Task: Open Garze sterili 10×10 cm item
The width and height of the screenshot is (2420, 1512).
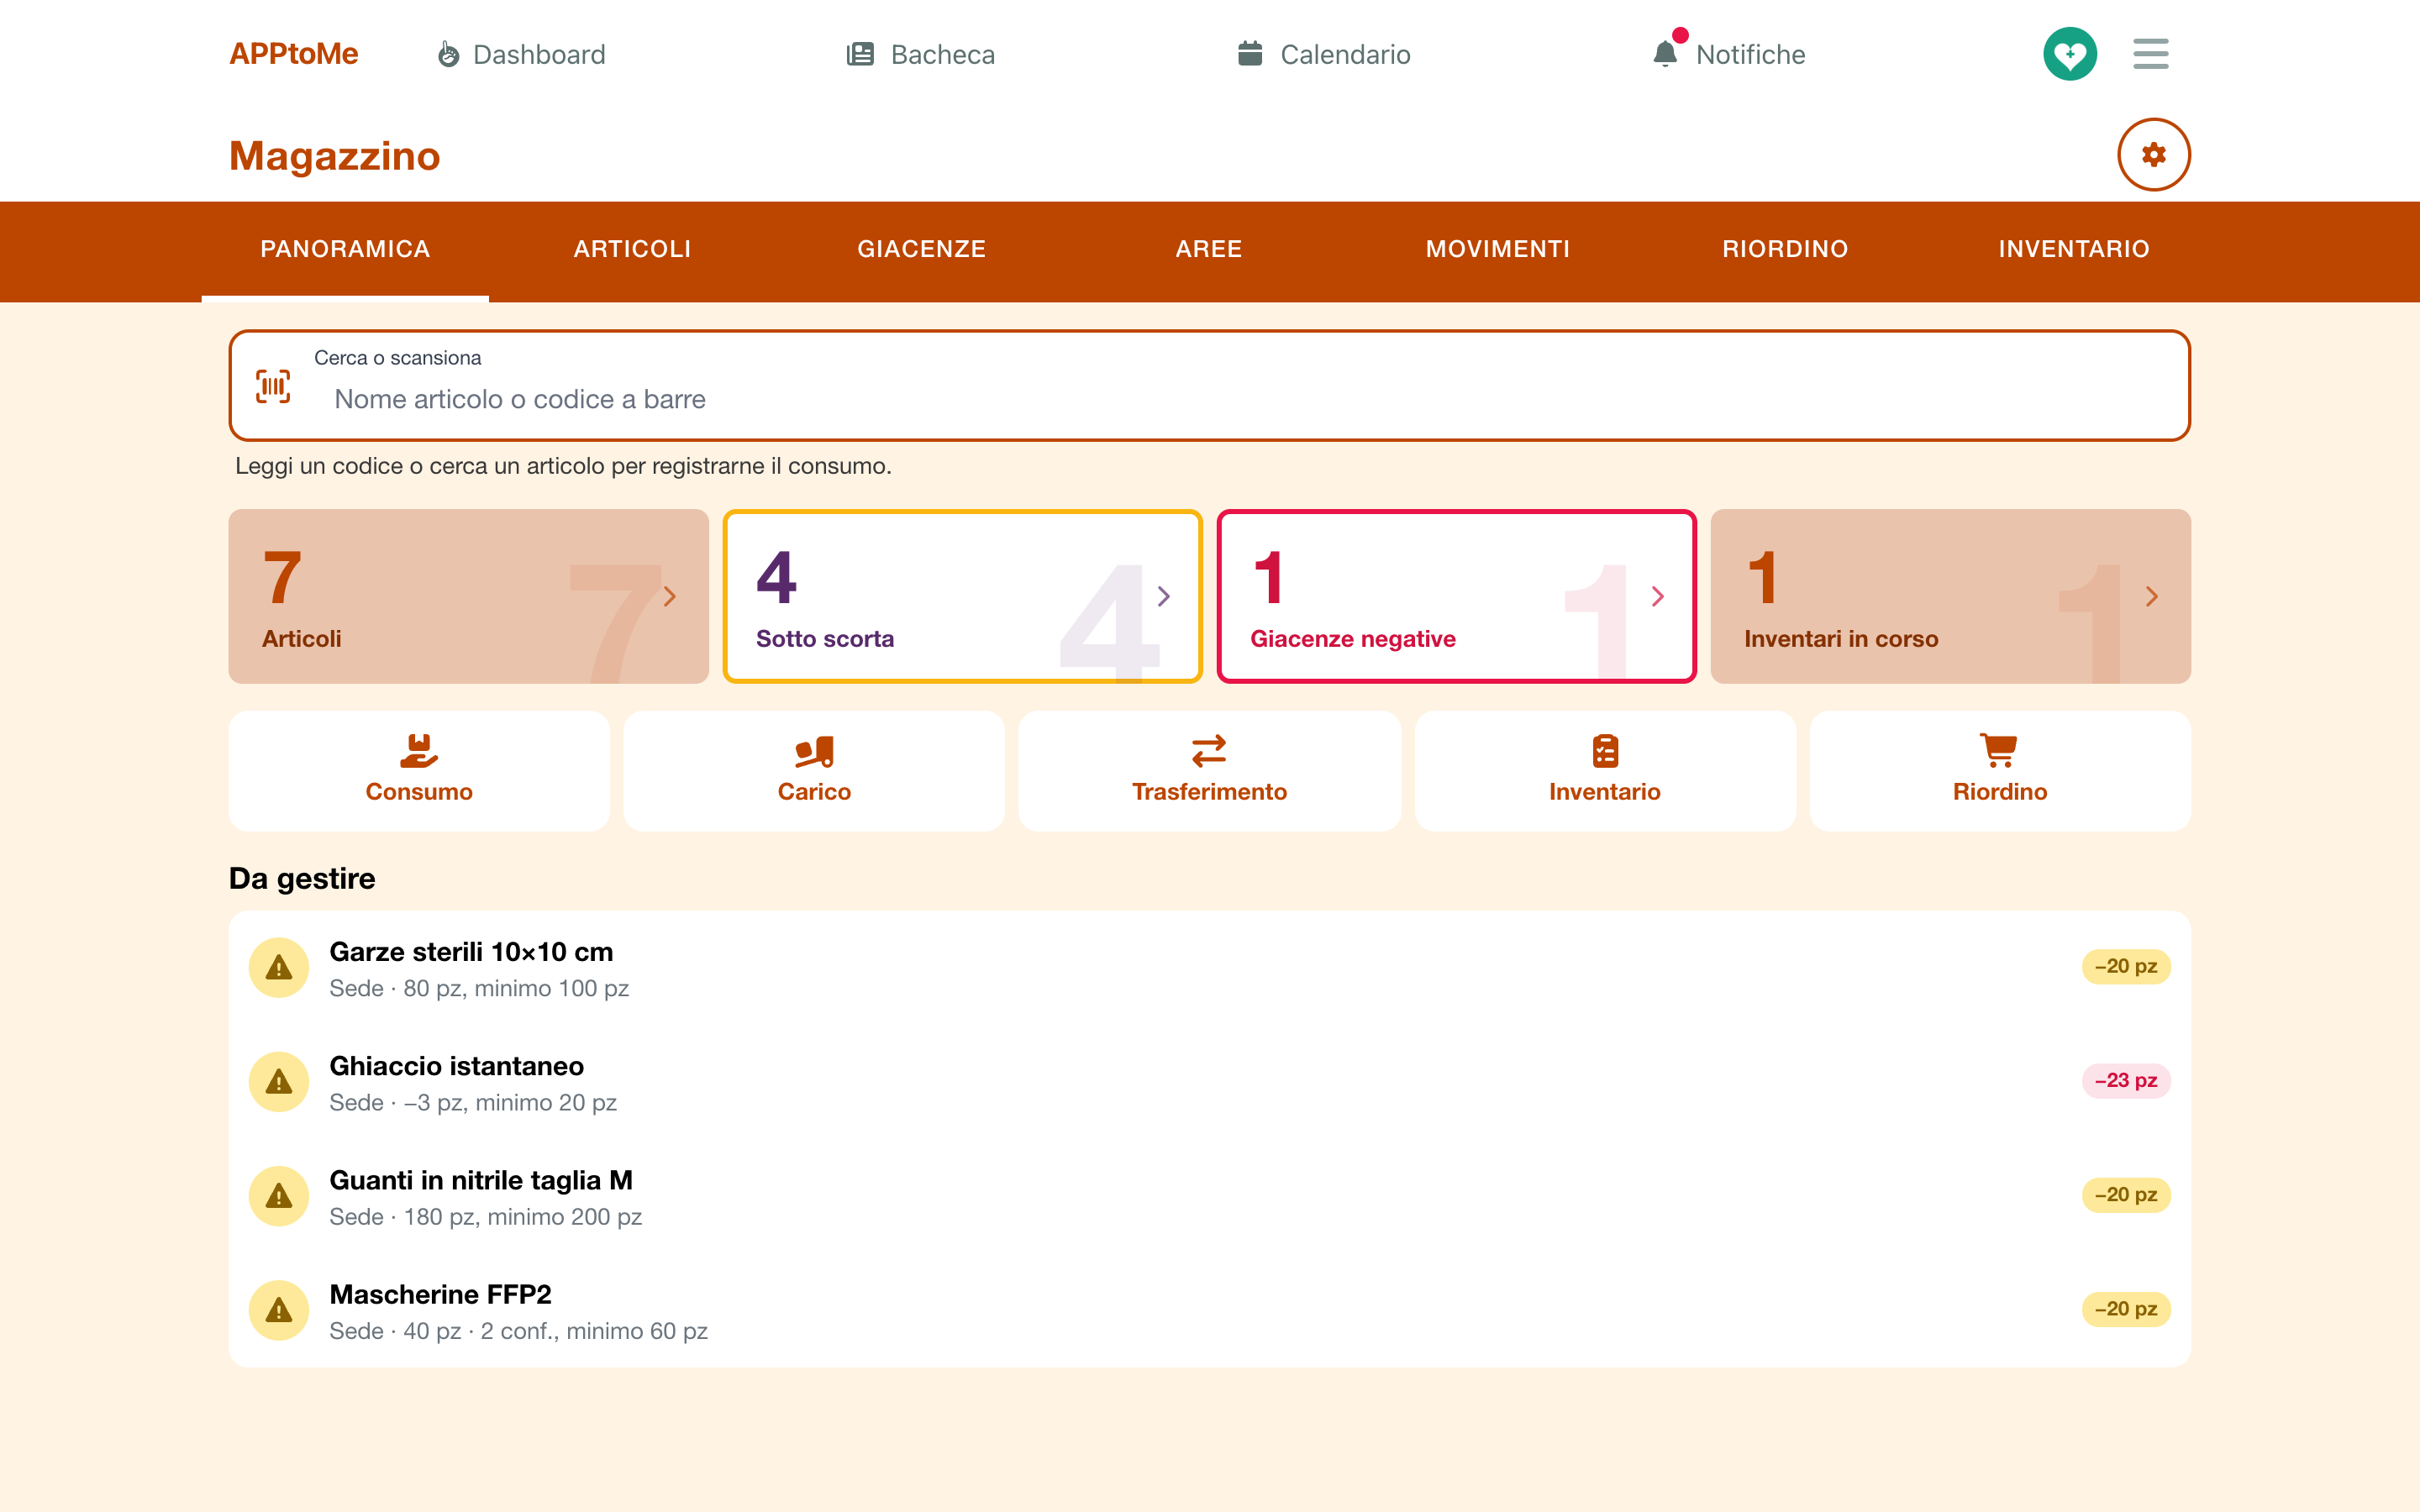Action: (1210, 968)
